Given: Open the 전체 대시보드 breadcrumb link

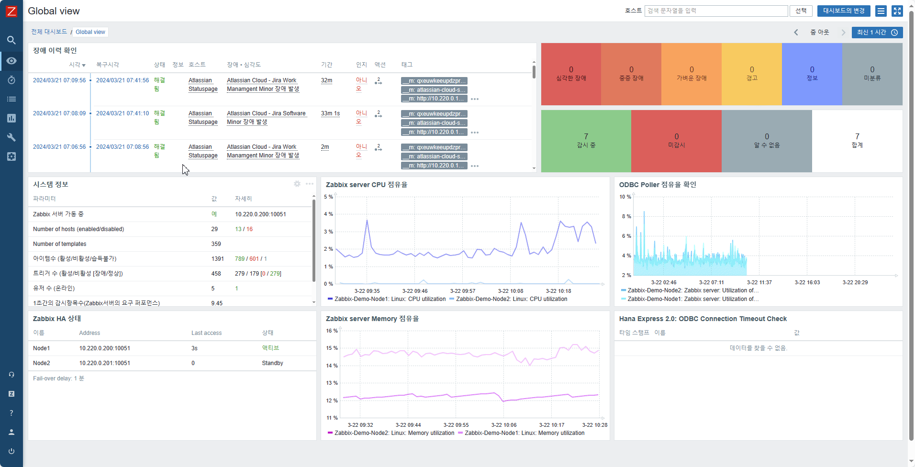Looking at the screenshot, I should (x=49, y=32).
